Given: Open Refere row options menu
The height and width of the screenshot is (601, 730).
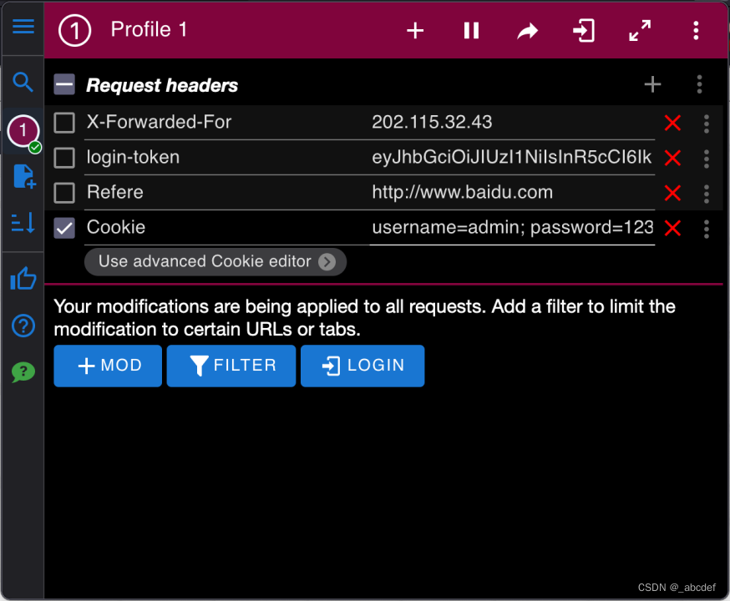Looking at the screenshot, I should [707, 194].
